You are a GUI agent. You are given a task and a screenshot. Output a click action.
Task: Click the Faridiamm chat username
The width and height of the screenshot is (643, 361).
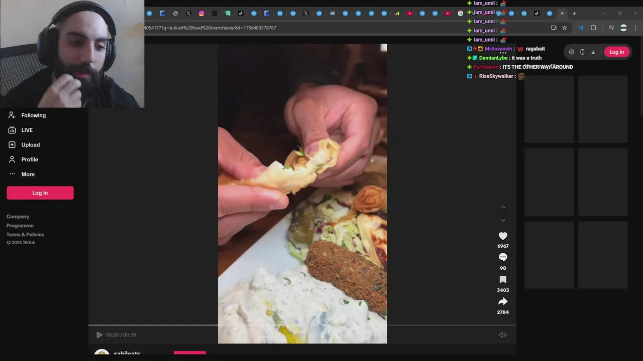pyautogui.click(x=486, y=67)
